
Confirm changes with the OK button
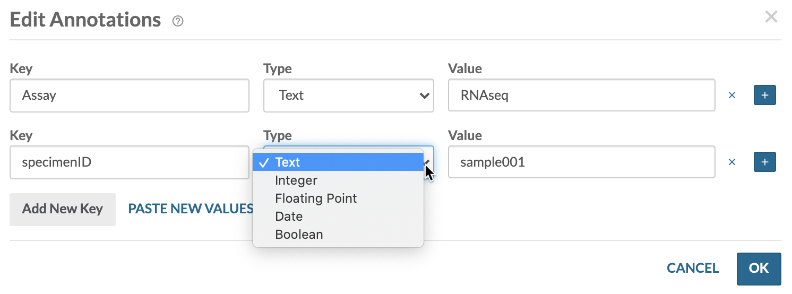[x=759, y=269]
